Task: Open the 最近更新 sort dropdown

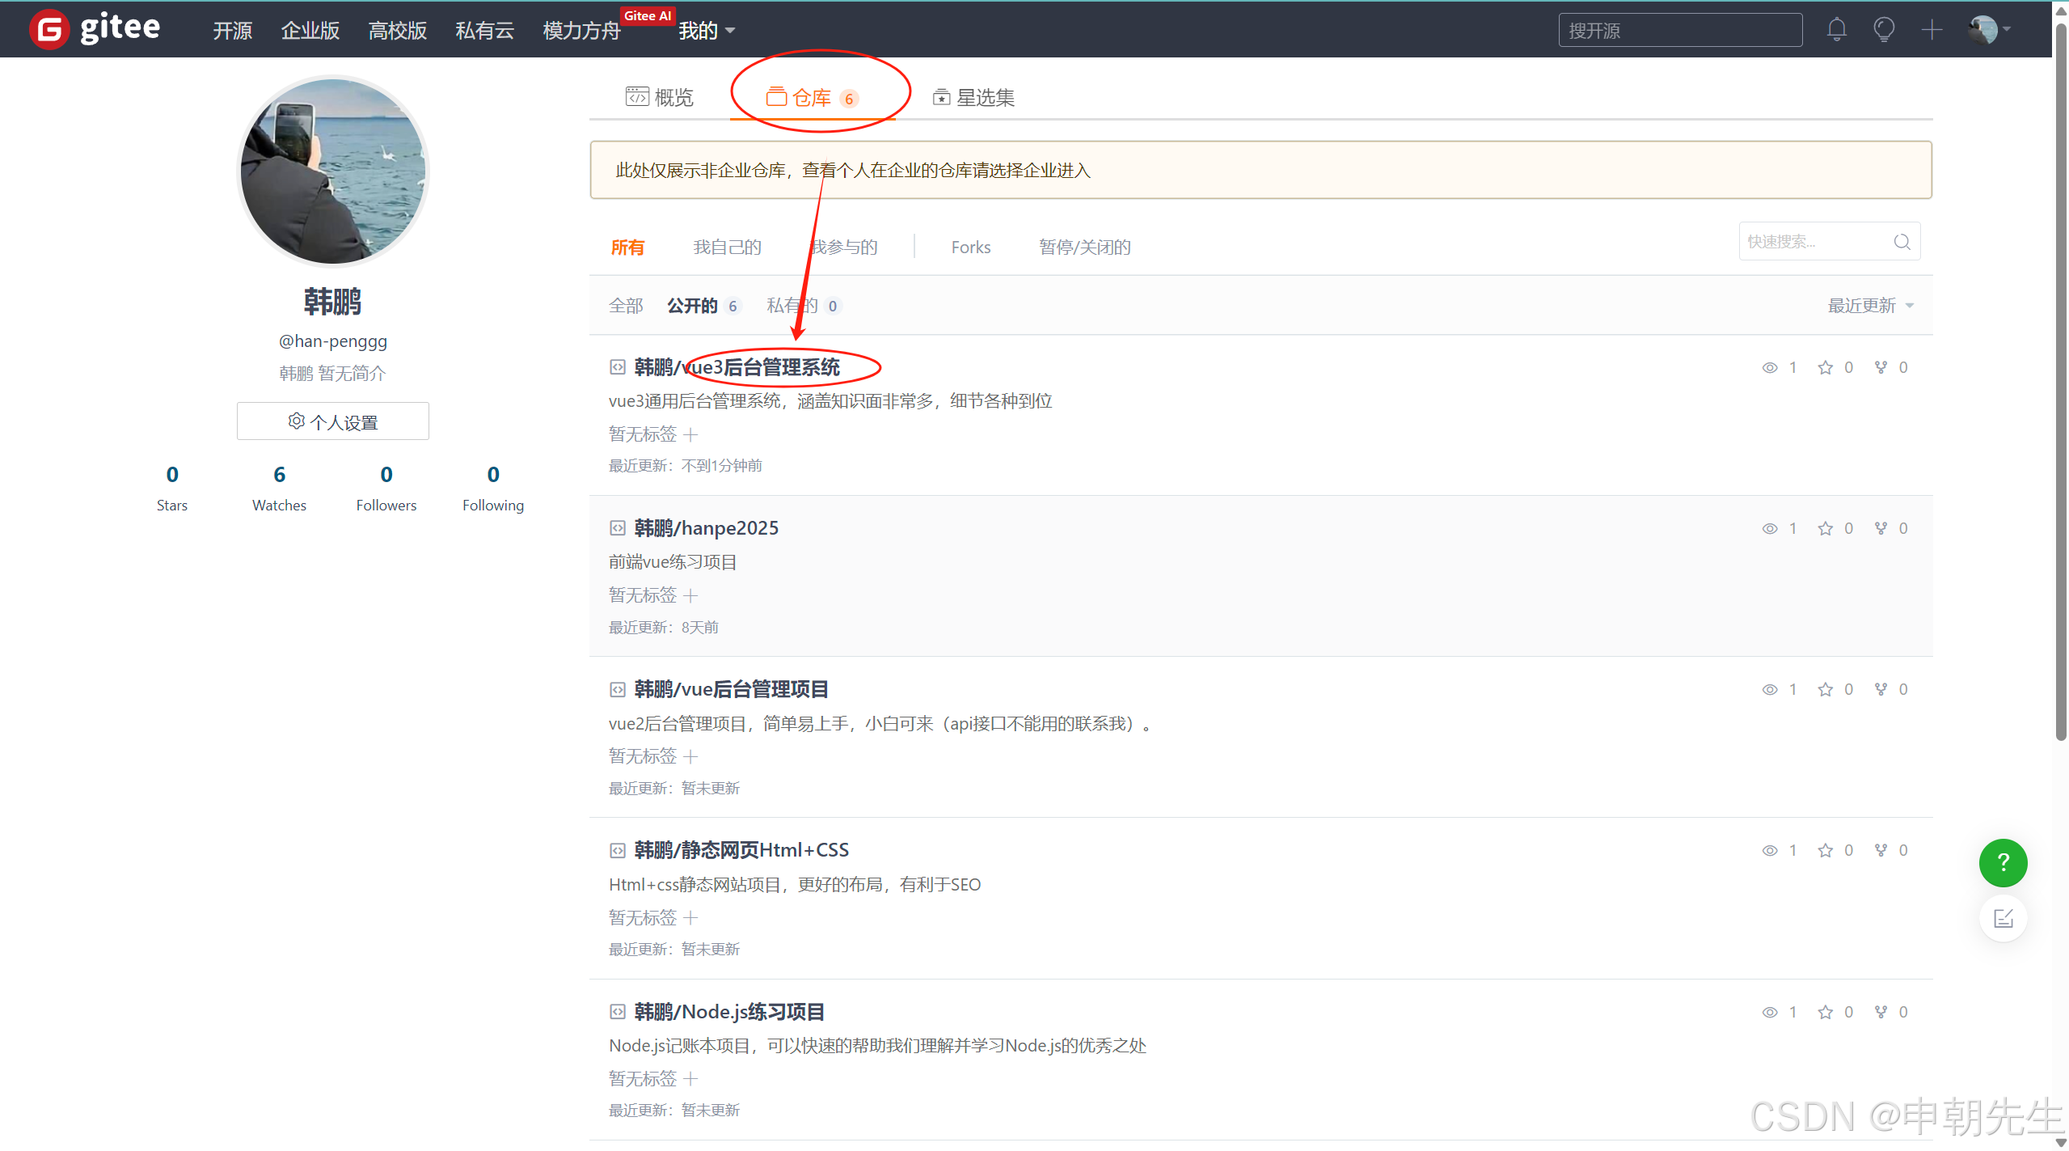Action: 1869,306
